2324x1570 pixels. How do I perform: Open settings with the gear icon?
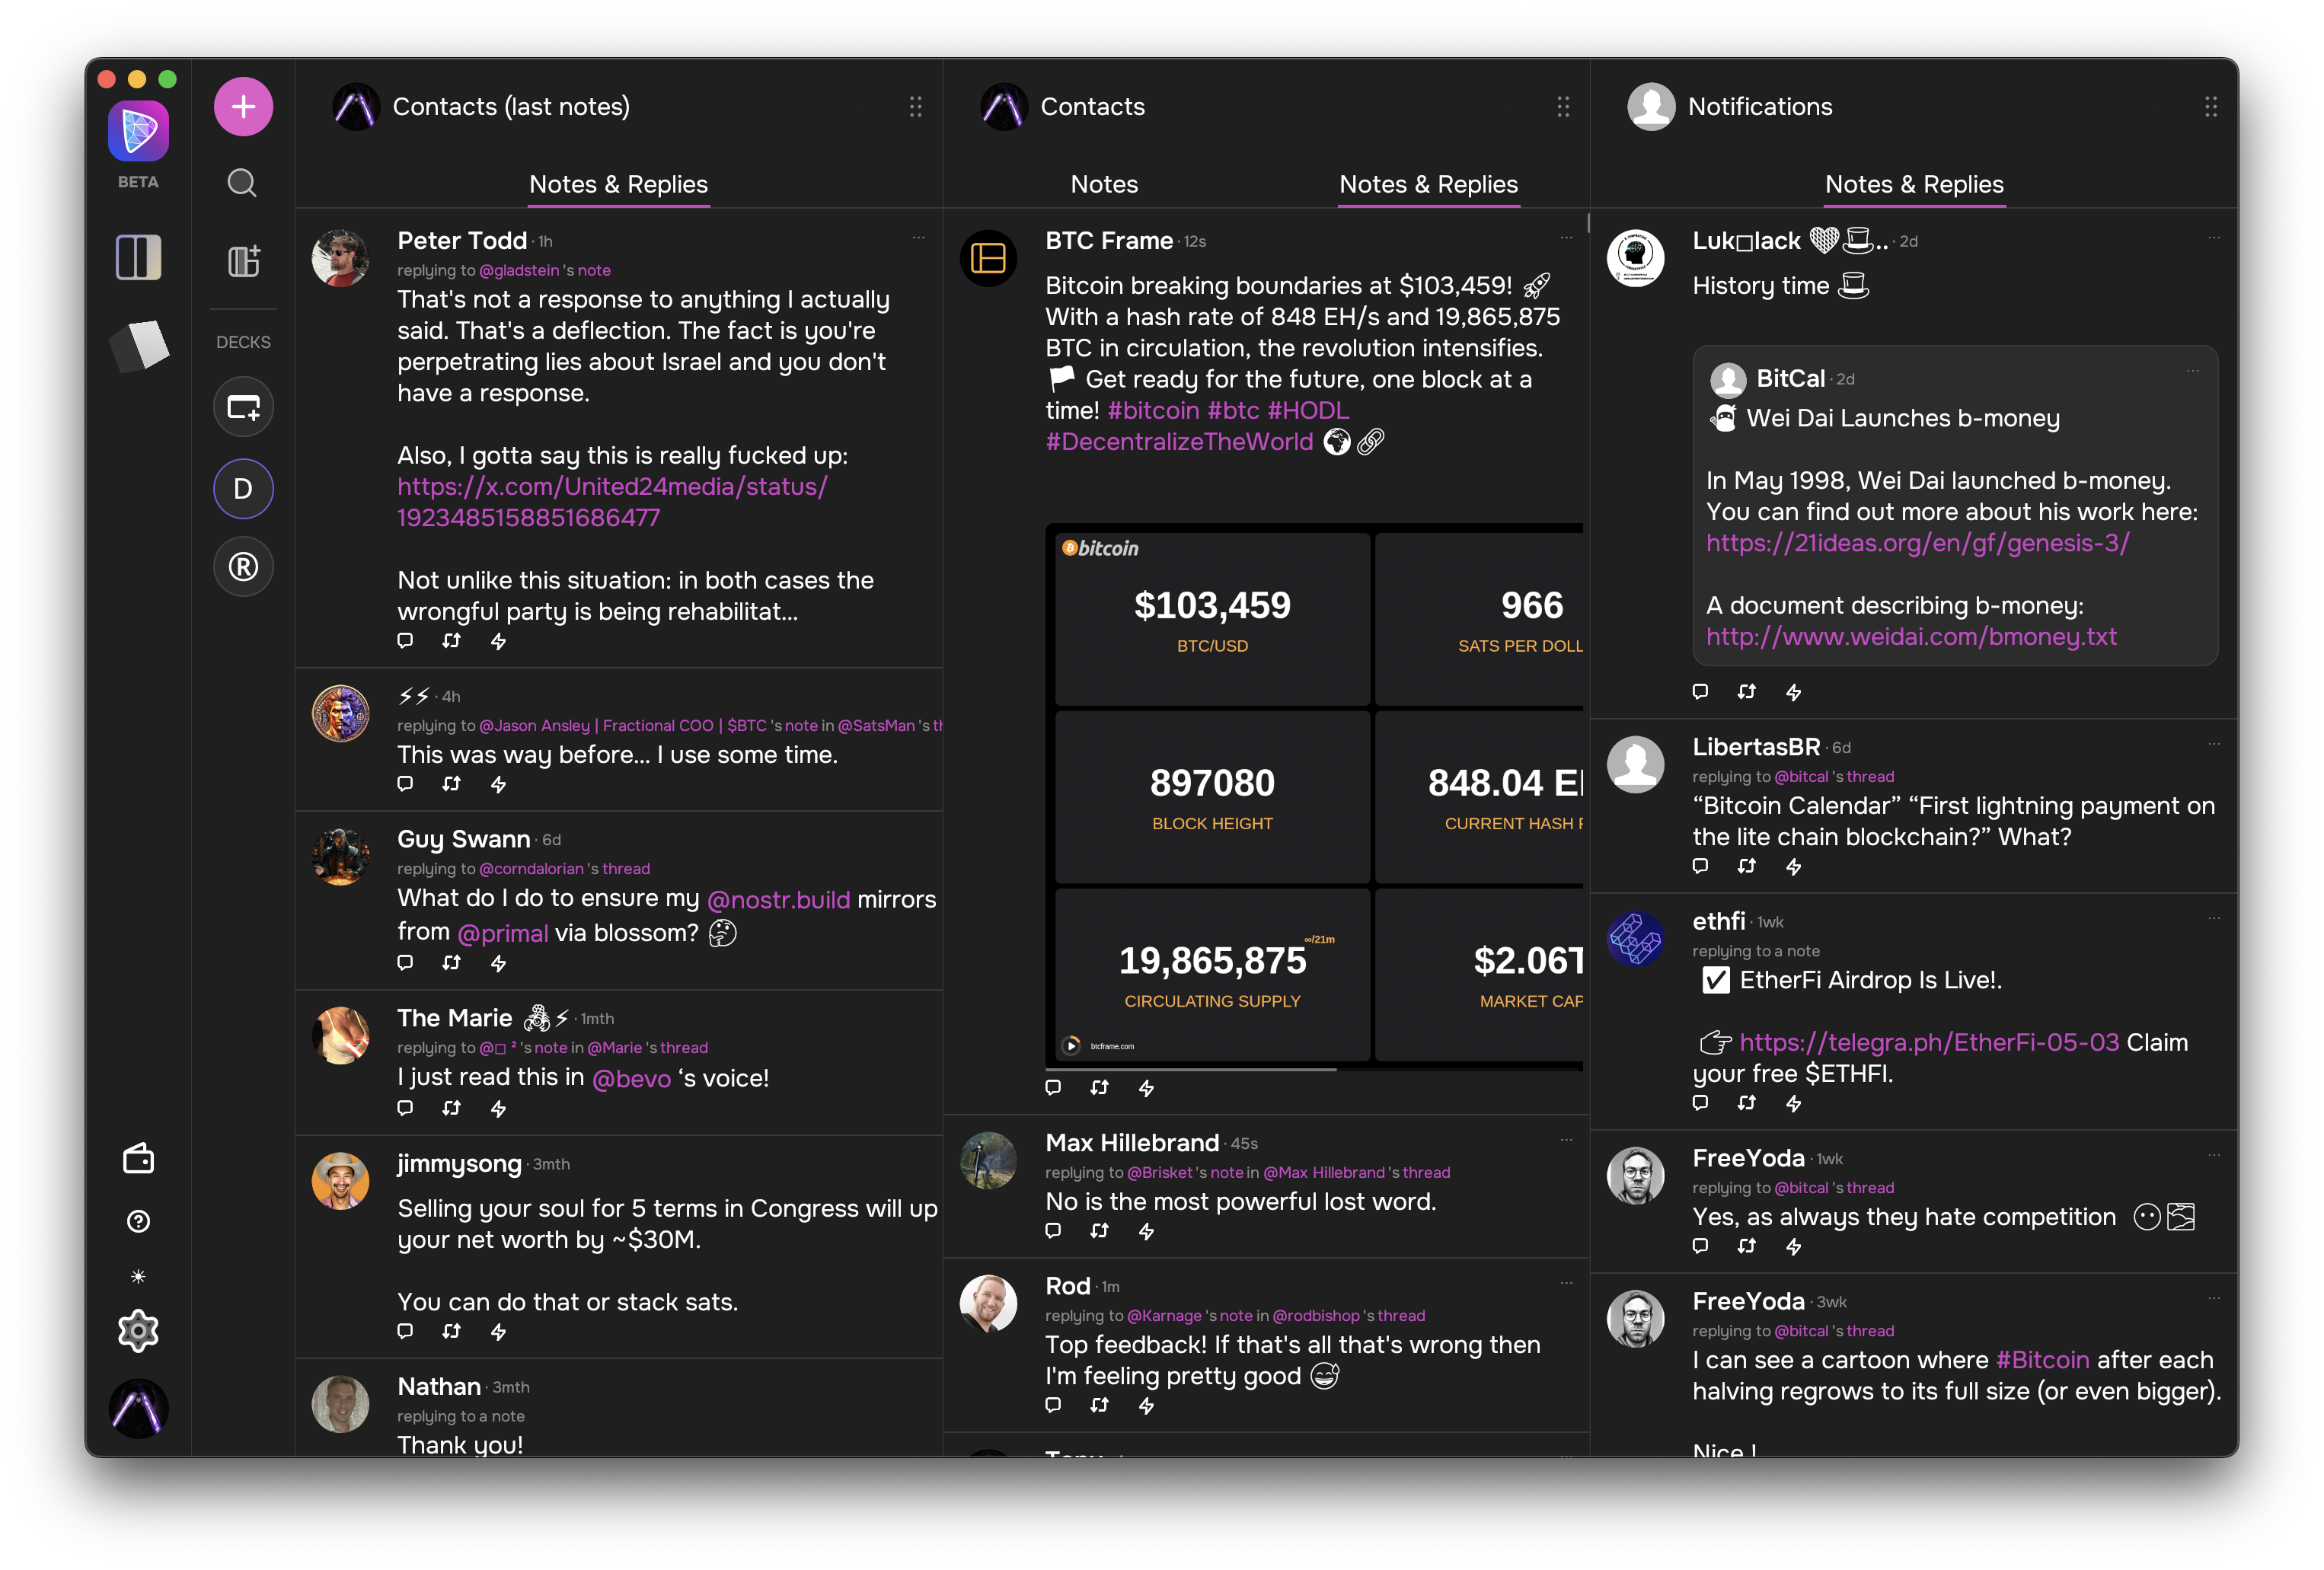click(138, 1331)
